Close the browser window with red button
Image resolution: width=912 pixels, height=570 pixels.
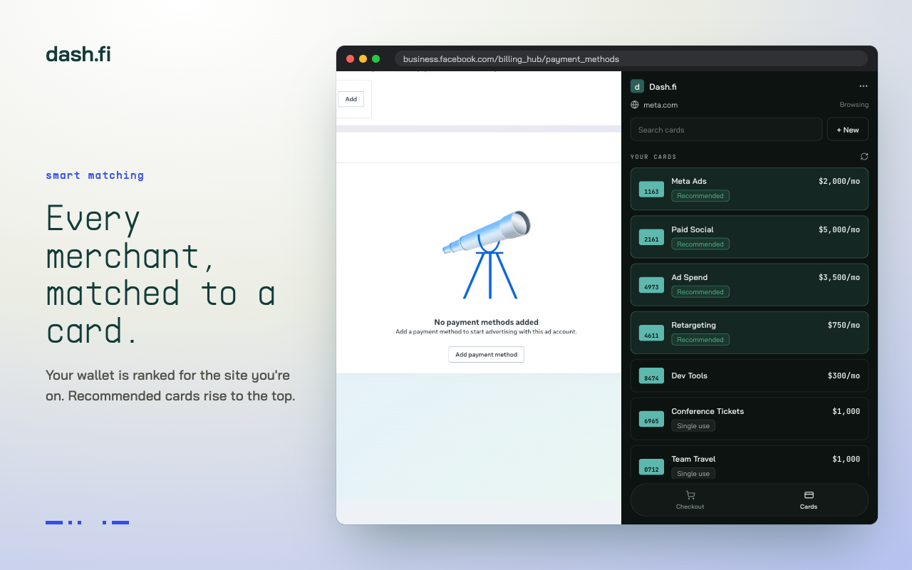(350, 59)
